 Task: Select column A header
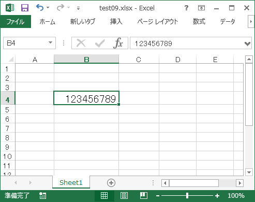coord(35,60)
